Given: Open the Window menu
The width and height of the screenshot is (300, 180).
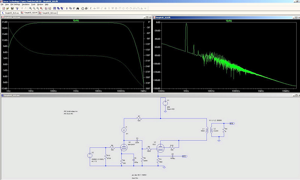Looking at the screenshot, I should point(40,4).
